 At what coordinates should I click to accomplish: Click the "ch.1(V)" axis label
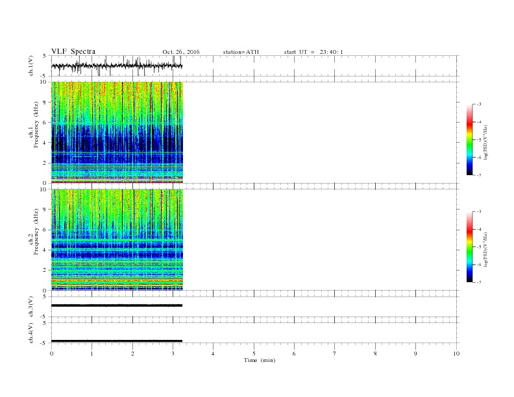tap(31, 66)
